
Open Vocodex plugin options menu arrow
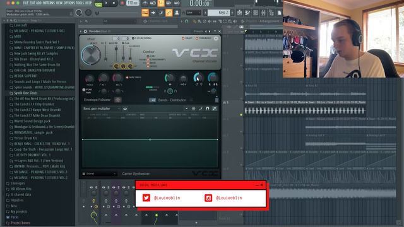click(81, 32)
